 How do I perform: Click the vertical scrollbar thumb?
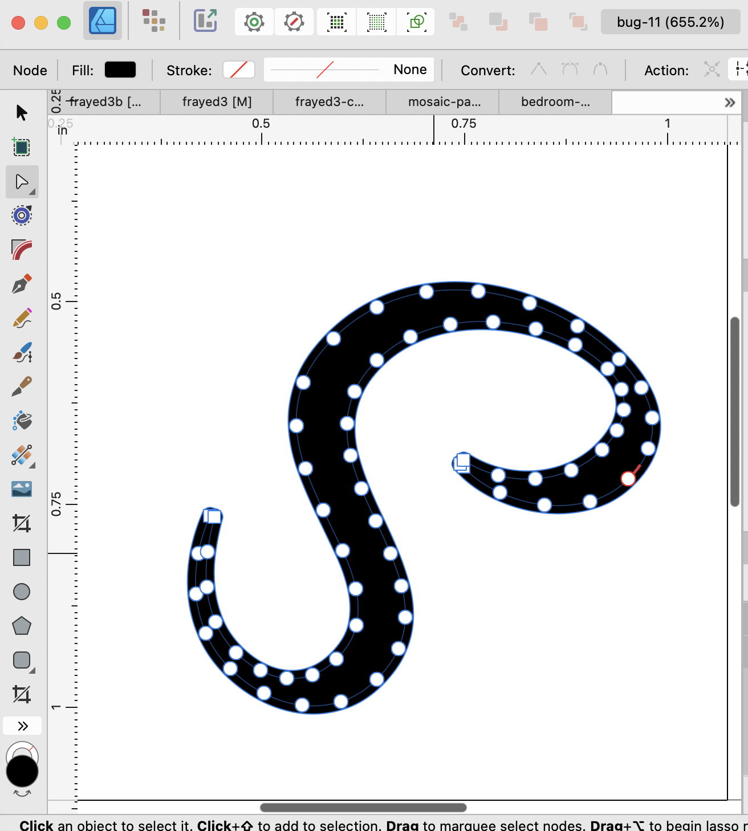[x=735, y=412]
